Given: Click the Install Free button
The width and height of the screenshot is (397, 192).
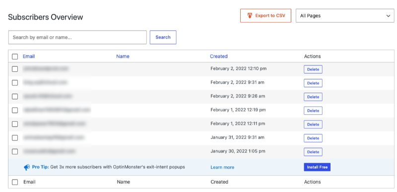Looking at the screenshot, I should pyautogui.click(x=317, y=167).
